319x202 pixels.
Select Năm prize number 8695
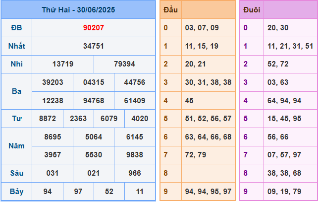tap(53, 137)
